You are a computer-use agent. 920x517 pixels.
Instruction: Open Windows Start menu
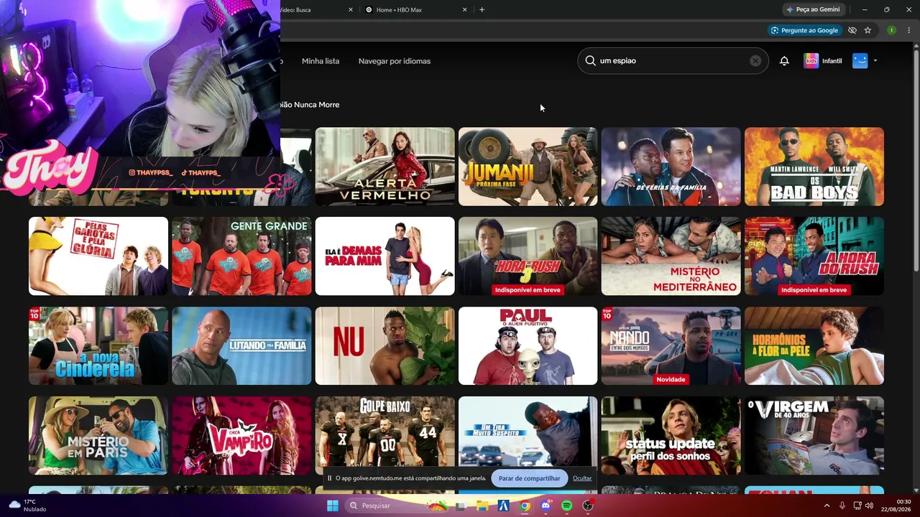coord(333,506)
